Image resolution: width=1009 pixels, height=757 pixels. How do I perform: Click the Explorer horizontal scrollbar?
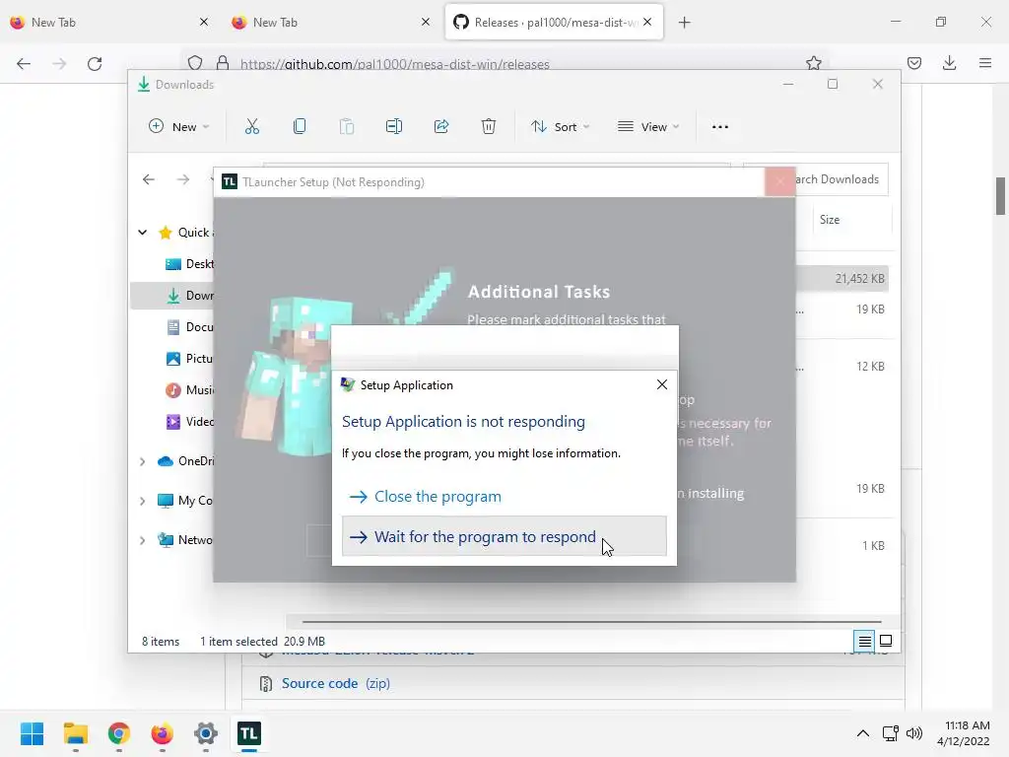click(x=591, y=622)
